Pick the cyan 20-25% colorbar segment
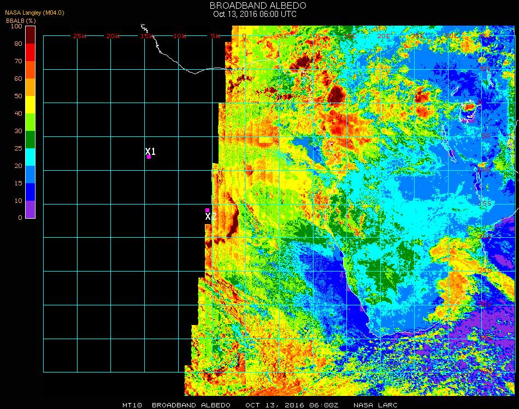This screenshot has height=409, width=519. click(30, 157)
